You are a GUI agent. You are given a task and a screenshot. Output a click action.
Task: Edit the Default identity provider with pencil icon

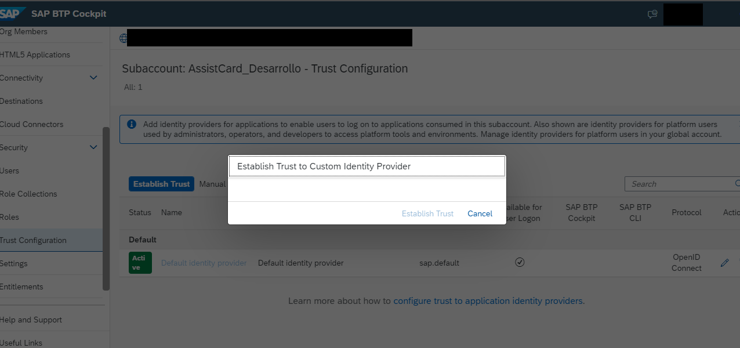(724, 263)
